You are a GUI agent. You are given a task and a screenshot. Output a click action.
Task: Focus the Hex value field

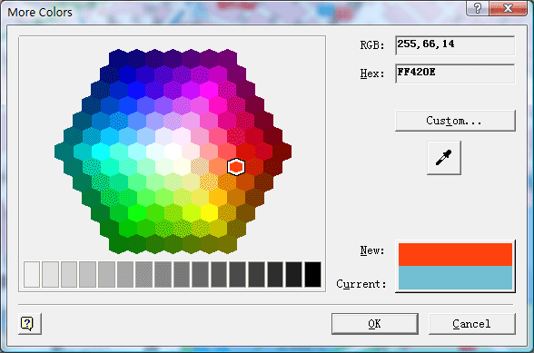point(455,74)
